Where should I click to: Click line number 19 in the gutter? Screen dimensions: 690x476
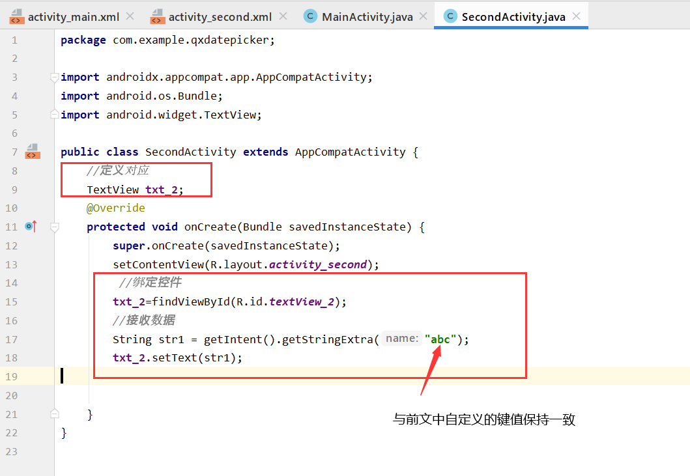click(x=12, y=376)
